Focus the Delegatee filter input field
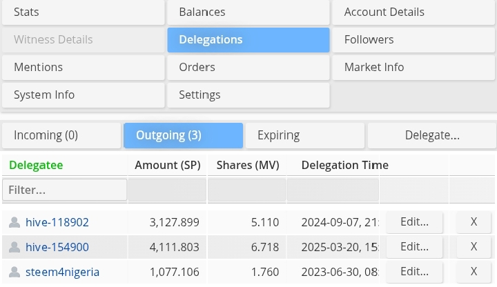This screenshot has height=287, width=497. (64, 190)
